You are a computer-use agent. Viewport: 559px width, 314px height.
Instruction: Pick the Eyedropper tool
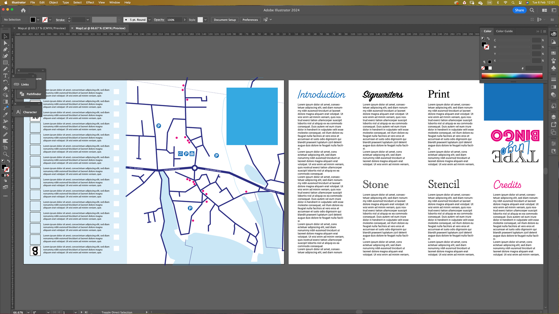tap(5, 115)
